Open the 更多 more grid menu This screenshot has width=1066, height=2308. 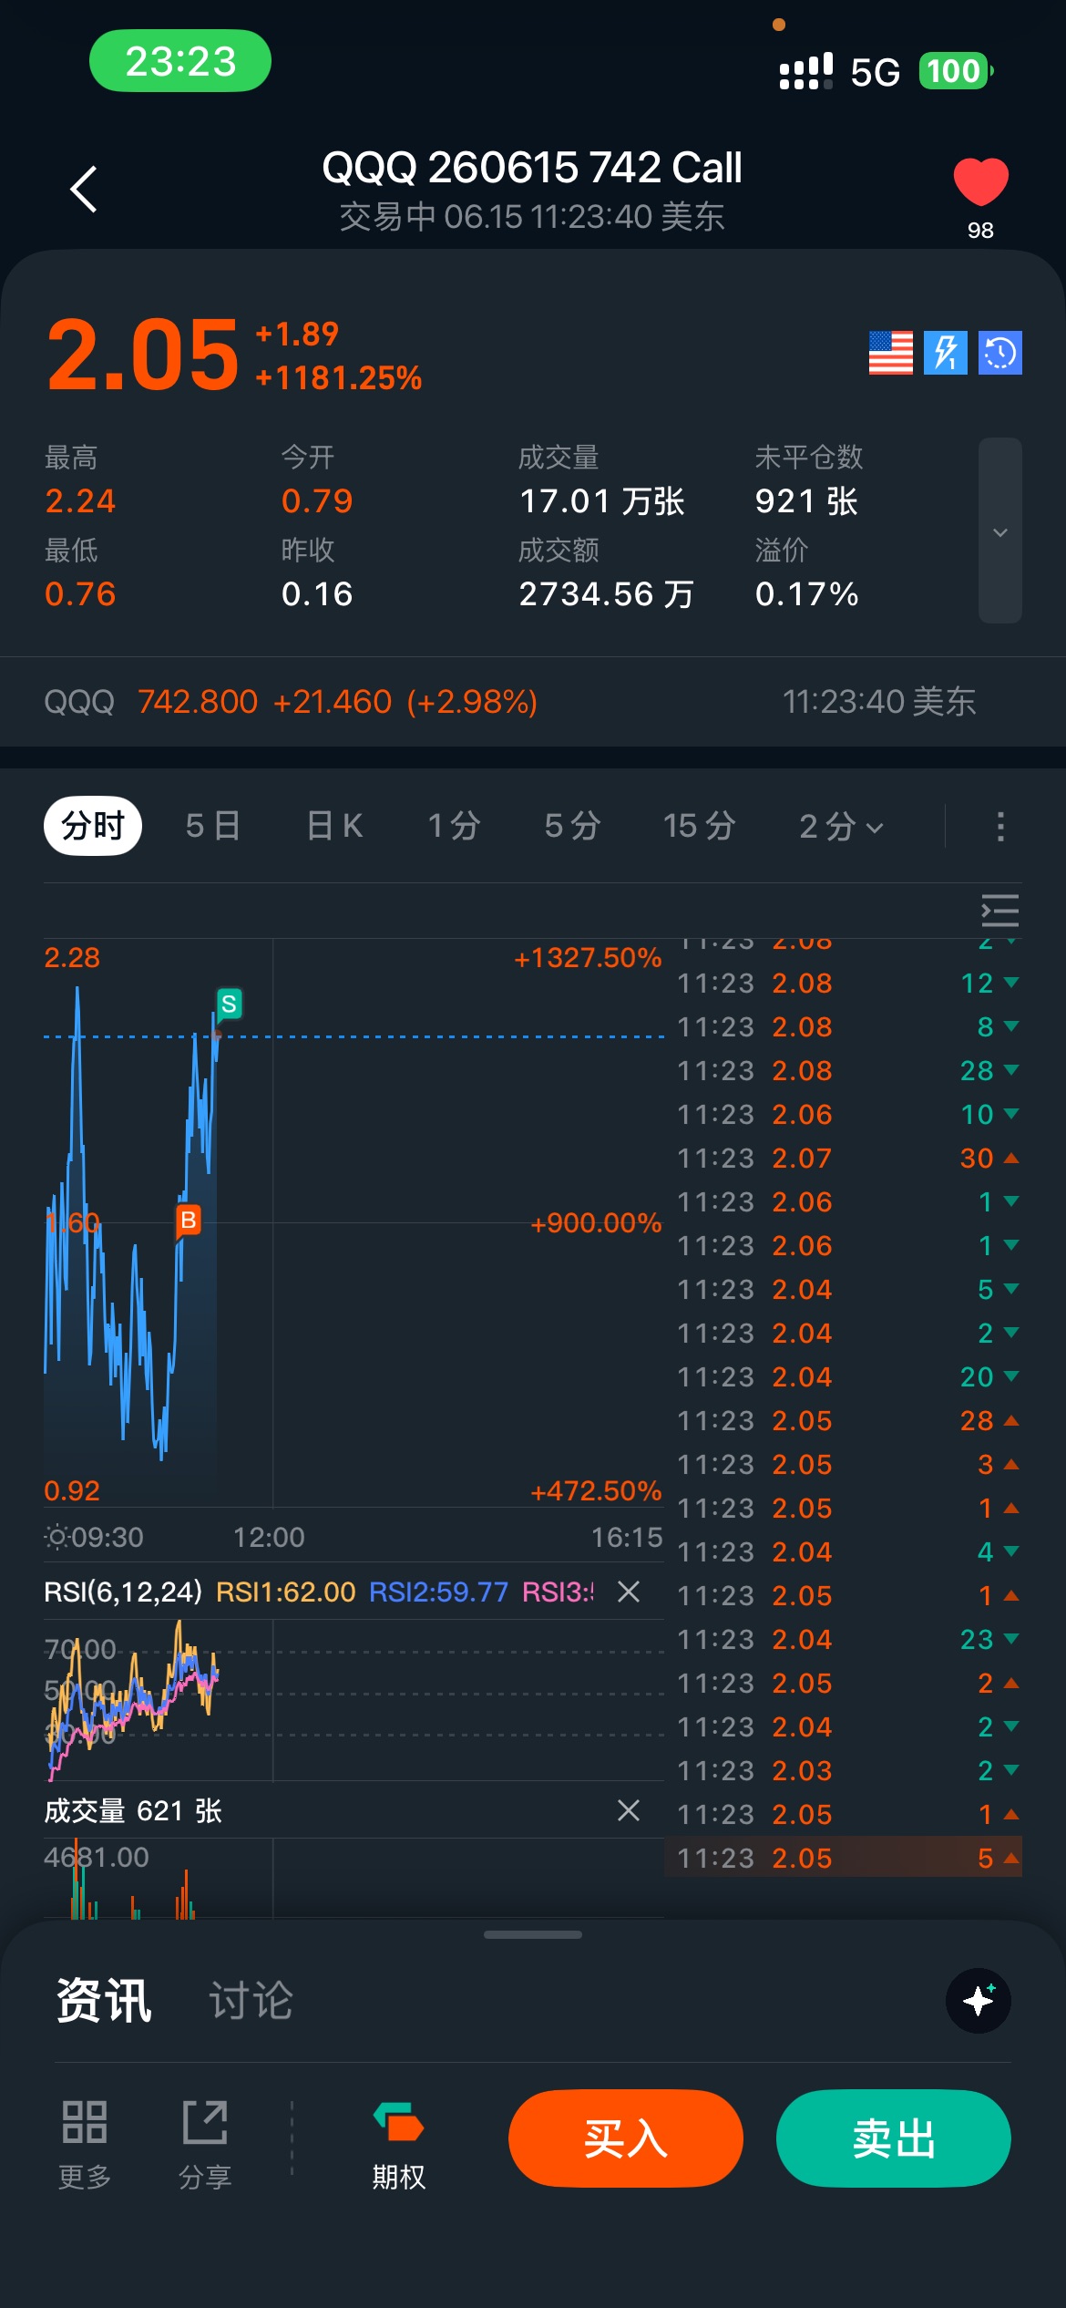[85, 2144]
